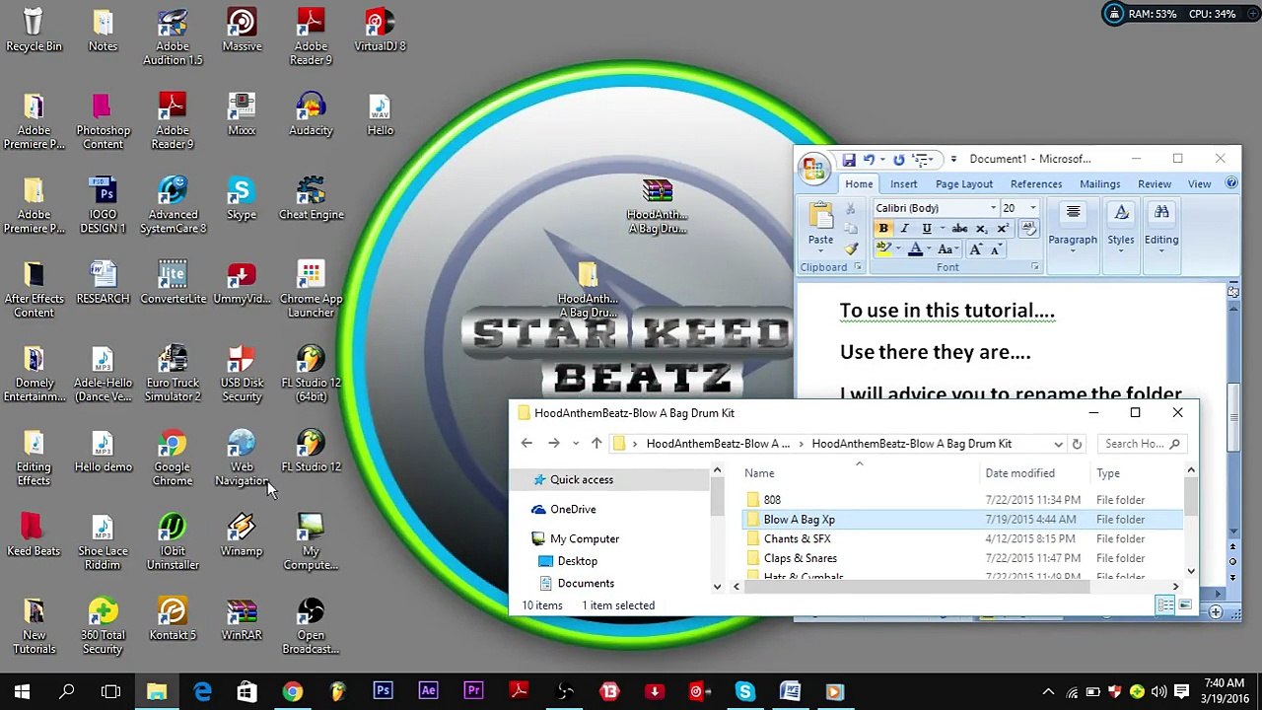1262x710 pixels.
Task: Sort files by Date modified column
Action: click(x=1020, y=473)
